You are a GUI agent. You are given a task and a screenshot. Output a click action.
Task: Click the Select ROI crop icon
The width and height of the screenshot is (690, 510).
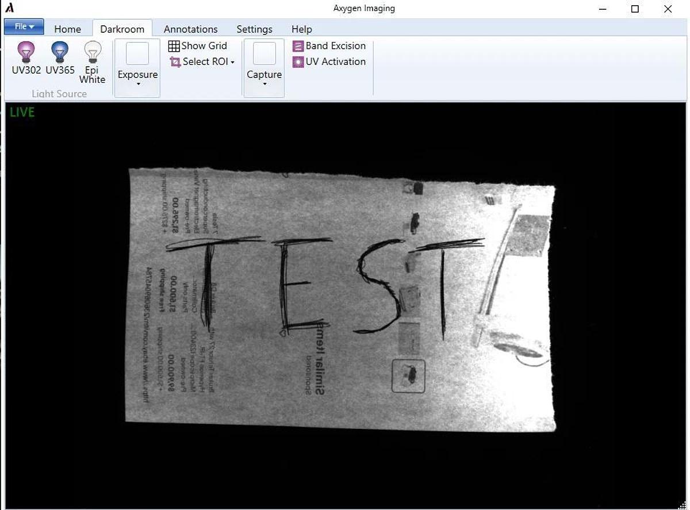[x=175, y=62]
